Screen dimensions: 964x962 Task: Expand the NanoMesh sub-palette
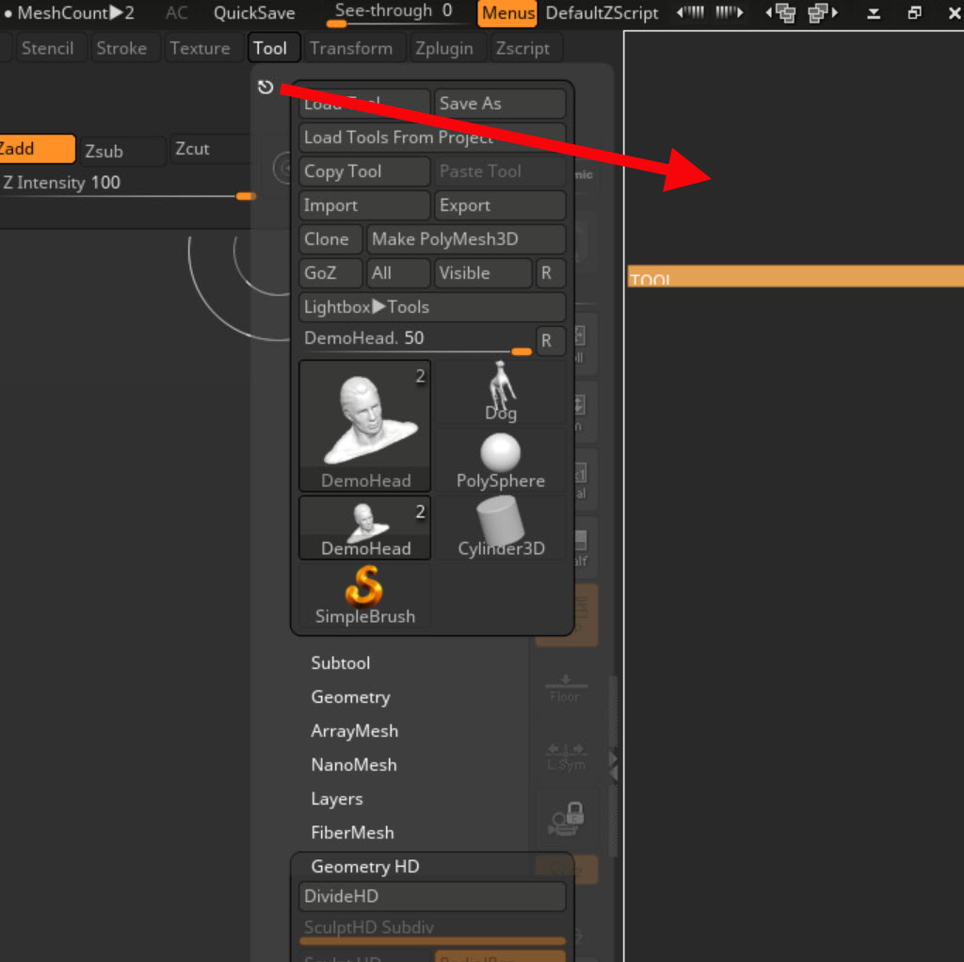click(354, 764)
